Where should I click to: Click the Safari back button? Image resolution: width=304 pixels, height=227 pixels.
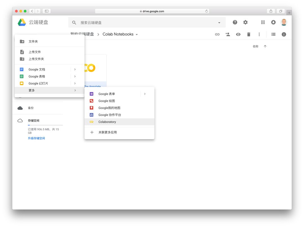click(32, 11)
